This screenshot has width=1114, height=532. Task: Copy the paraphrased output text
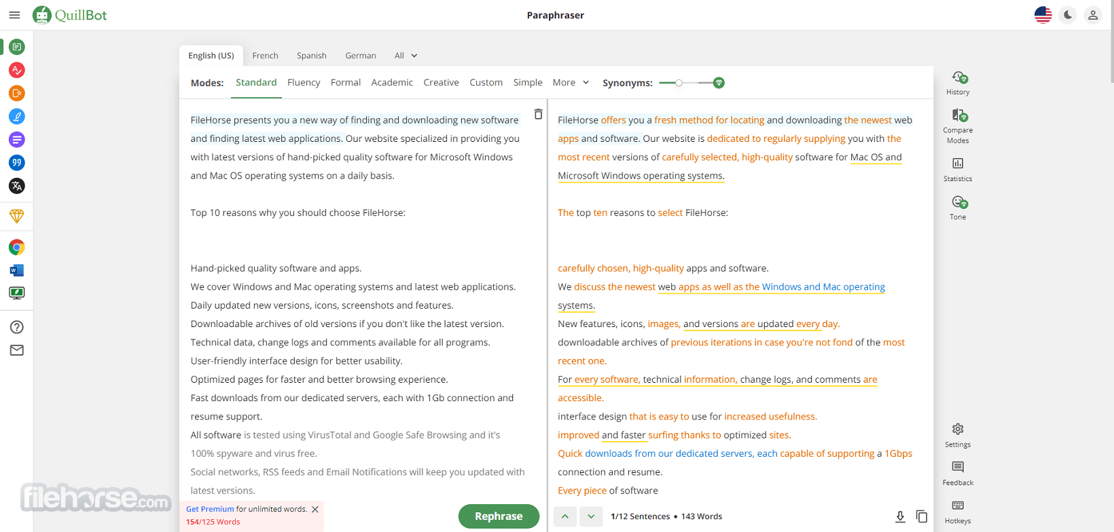point(922,516)
